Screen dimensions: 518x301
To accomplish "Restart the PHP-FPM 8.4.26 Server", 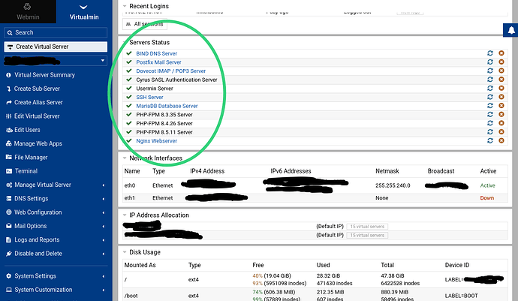I will [490, 123].
